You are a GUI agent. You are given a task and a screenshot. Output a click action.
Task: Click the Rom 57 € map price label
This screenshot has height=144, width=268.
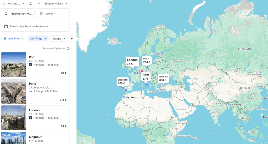pos(146,77)
